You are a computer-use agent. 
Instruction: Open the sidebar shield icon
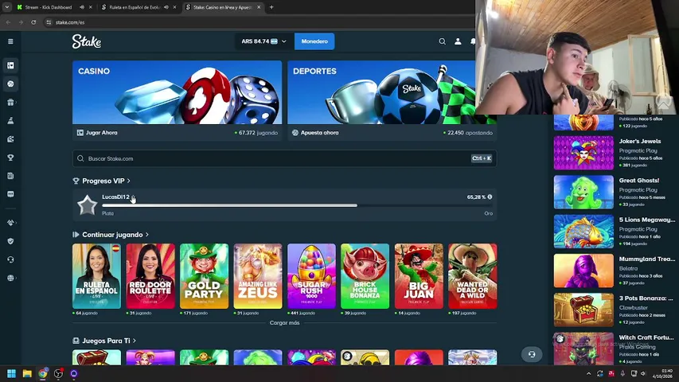pos(11,241)
